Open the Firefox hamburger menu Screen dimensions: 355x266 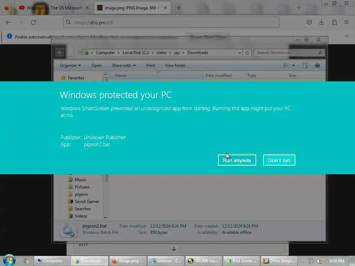pyautogui.click(x=347, y=22)
